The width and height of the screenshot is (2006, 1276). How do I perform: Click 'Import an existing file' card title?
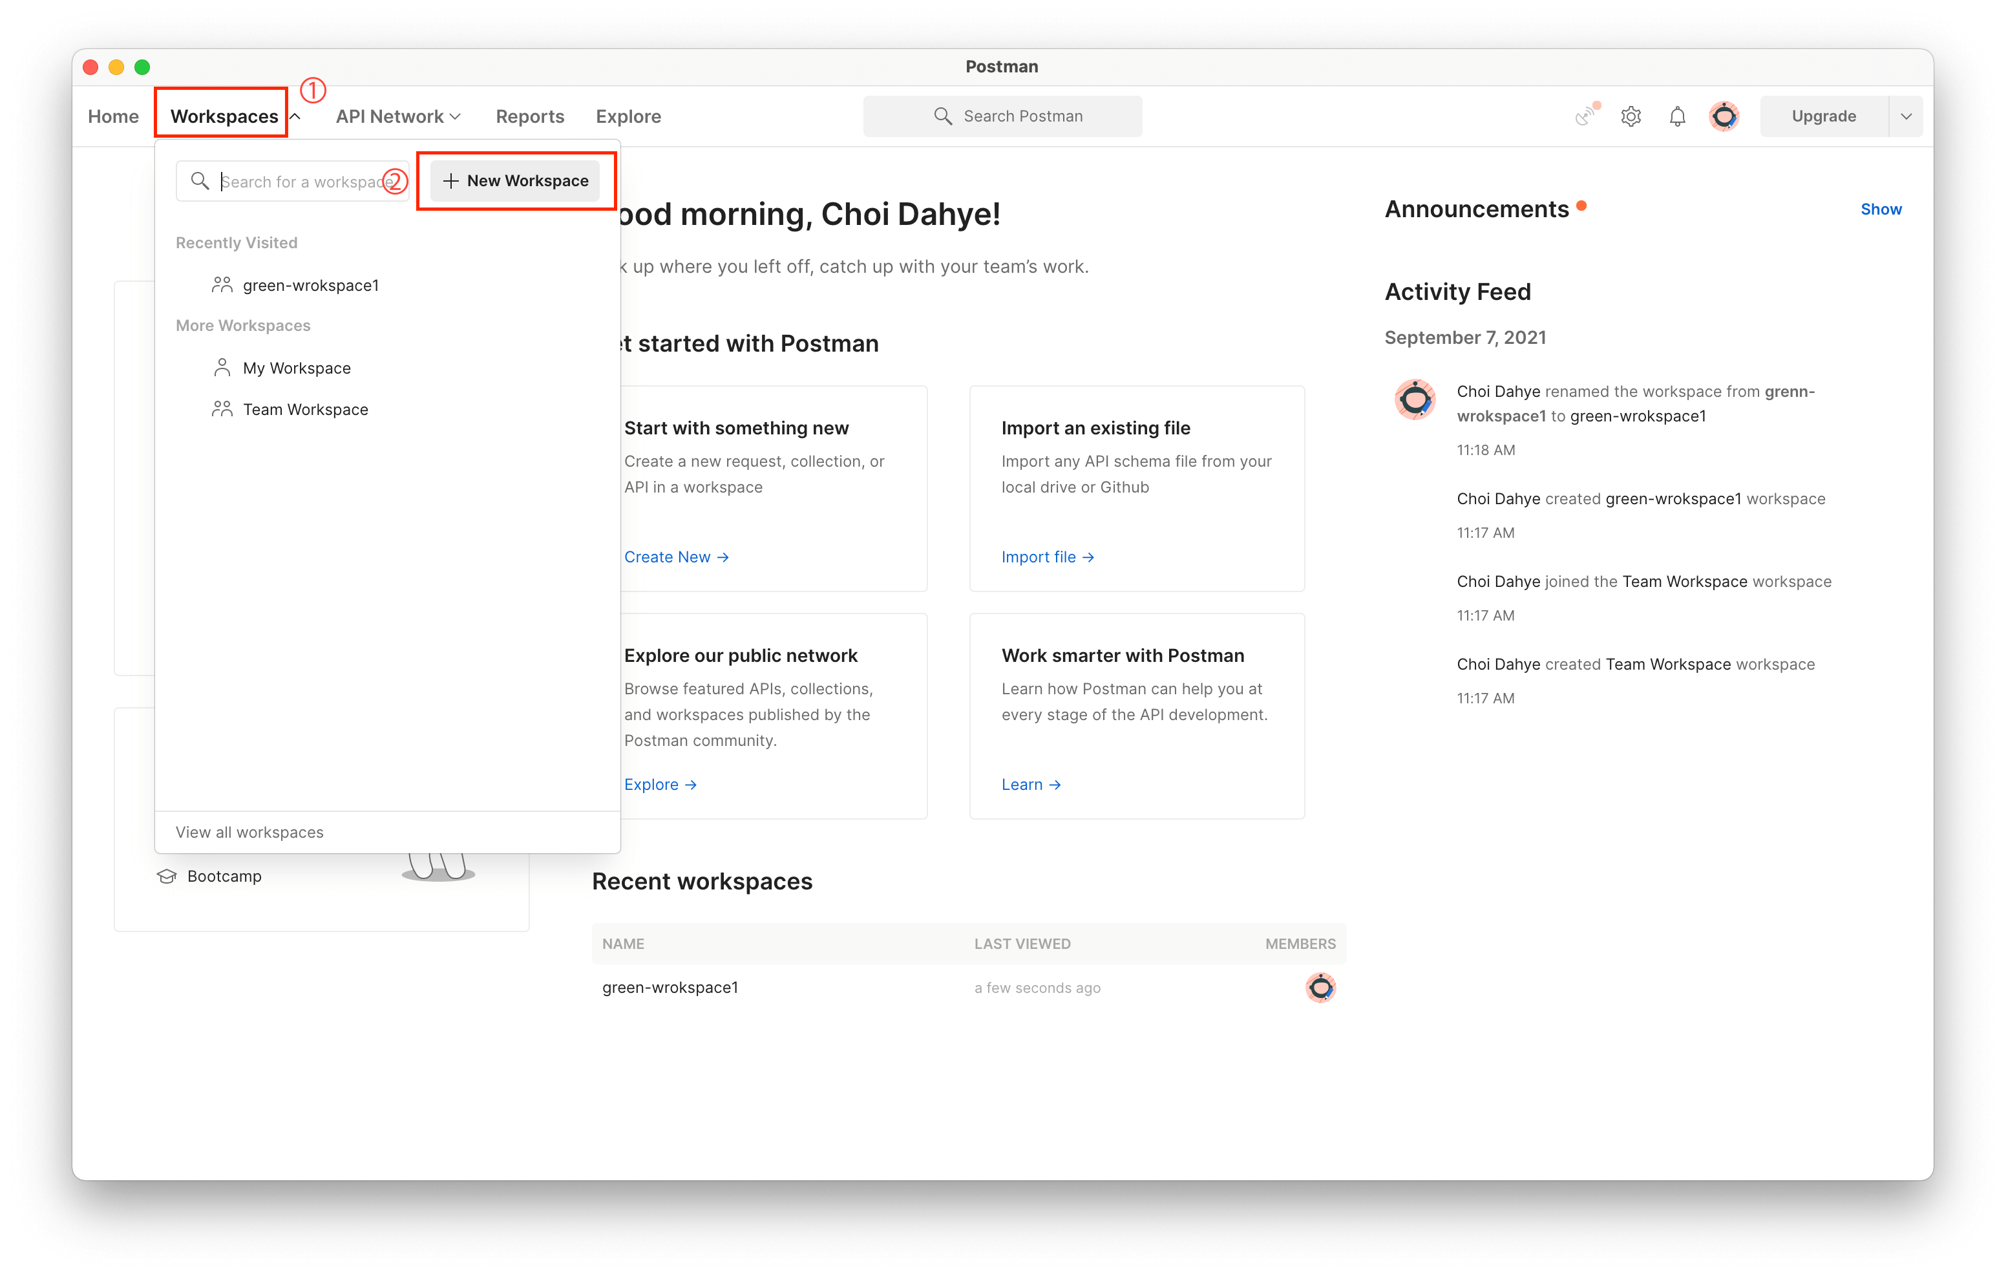pyautogui.click(x=1095, y=427)
